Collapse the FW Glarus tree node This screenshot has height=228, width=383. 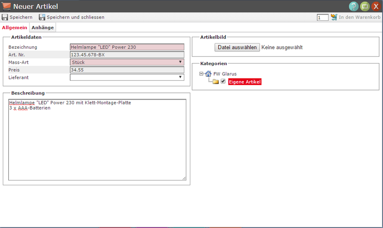point(201,74)
